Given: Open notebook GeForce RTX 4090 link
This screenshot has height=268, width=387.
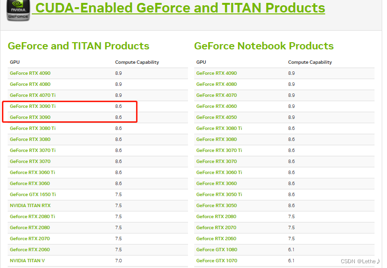Looking at the screenshot, I should pyautogui.click(x=216, y=73).
